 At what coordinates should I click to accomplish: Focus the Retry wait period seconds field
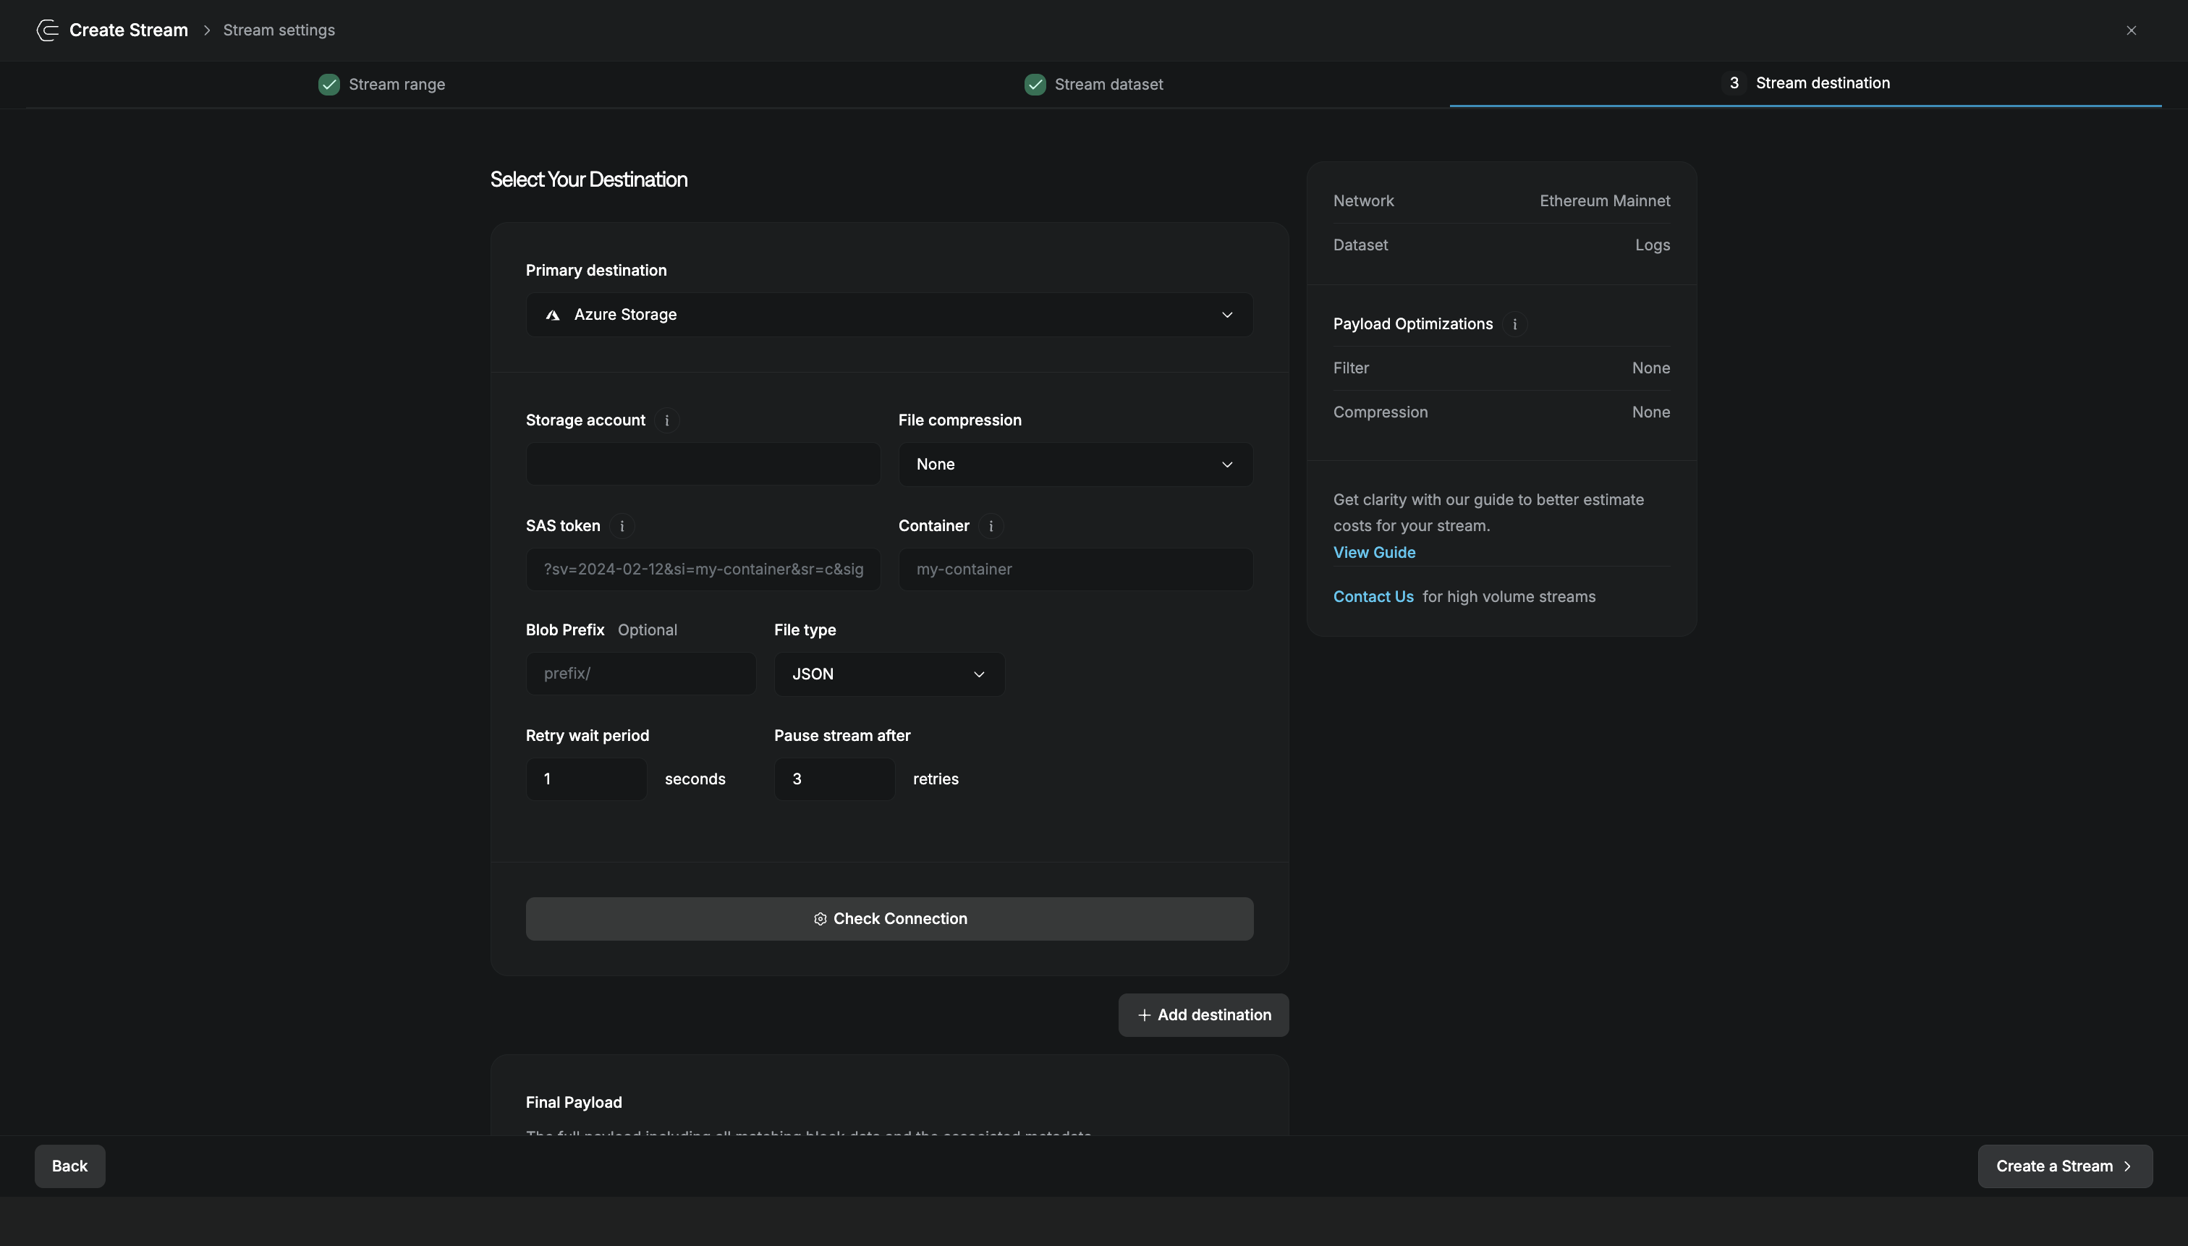point(586,779)
